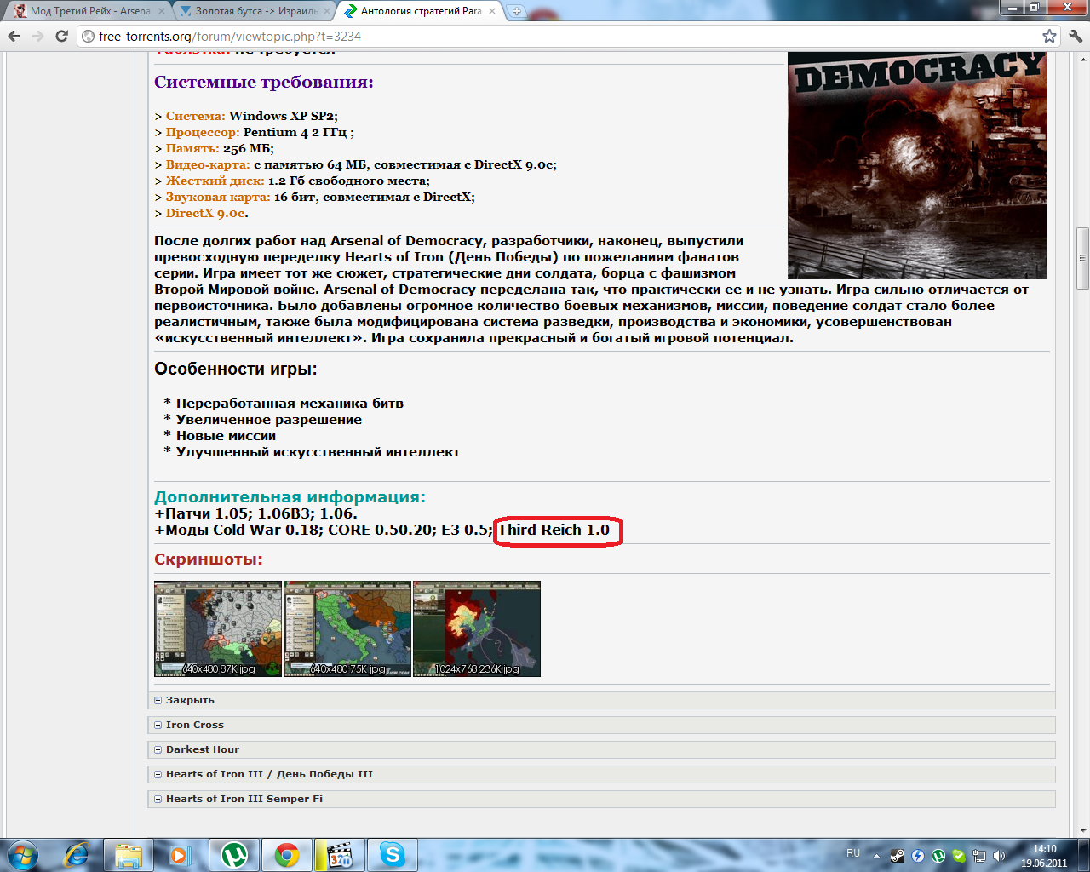This screenshot has width=1090, height=872.
Task: Click the 'Увеличенное разрешение' bullet
Action: [x=262, y=420]
